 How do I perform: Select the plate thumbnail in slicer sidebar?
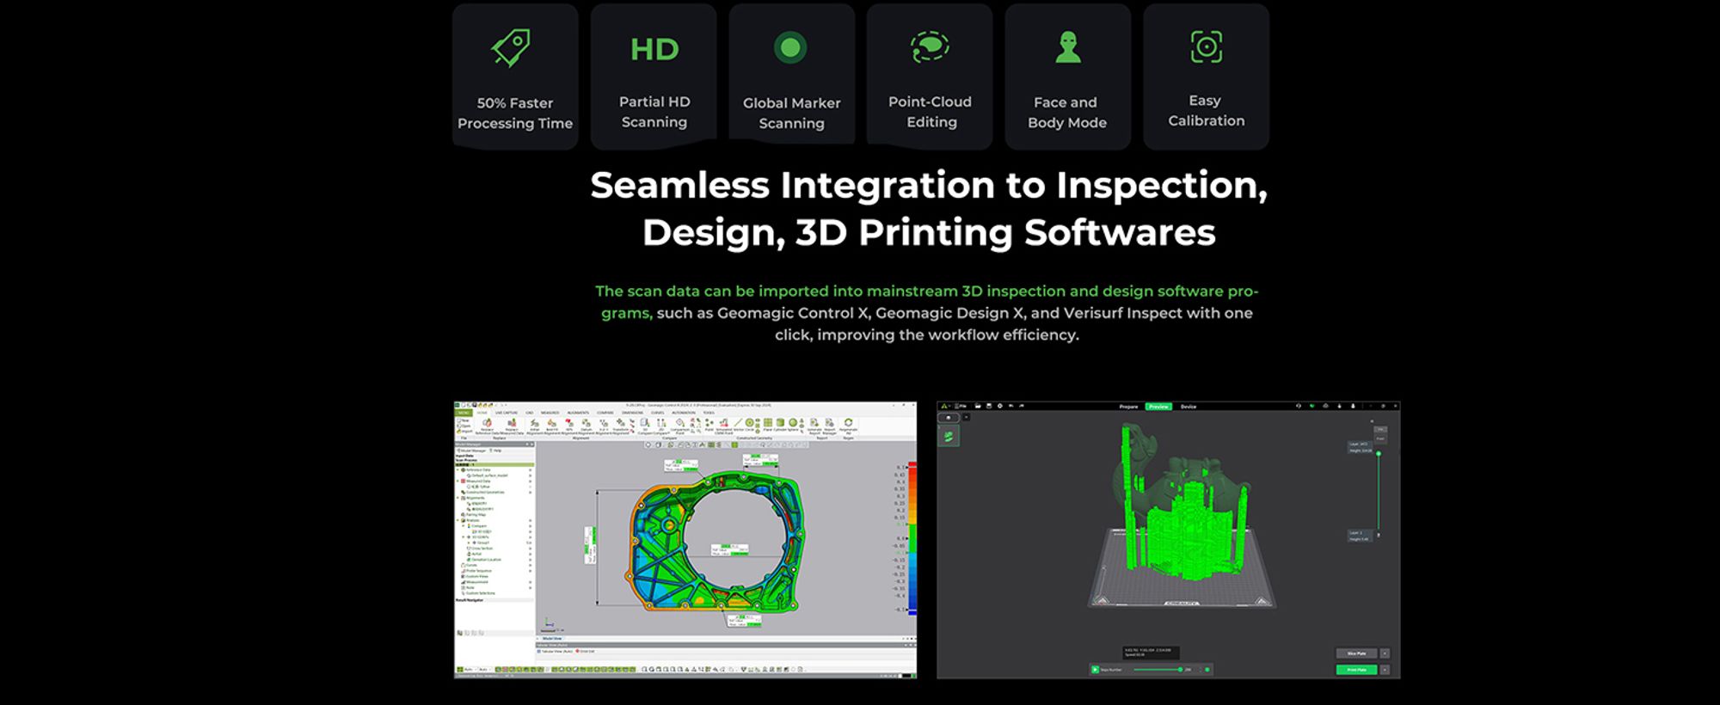coord(949,436)
